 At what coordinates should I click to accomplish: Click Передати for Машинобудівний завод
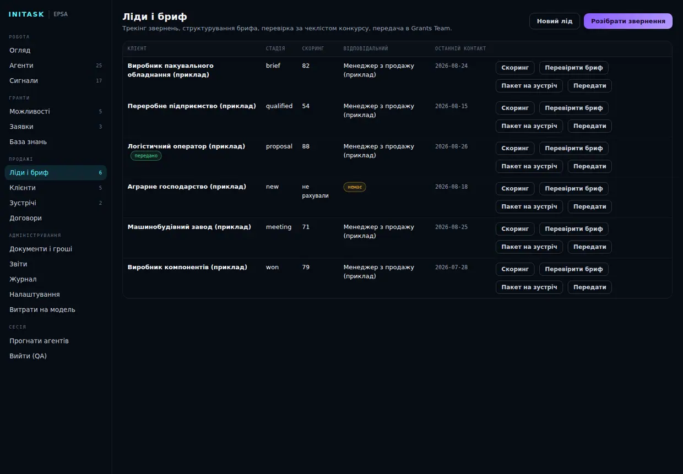pos(589,247)
